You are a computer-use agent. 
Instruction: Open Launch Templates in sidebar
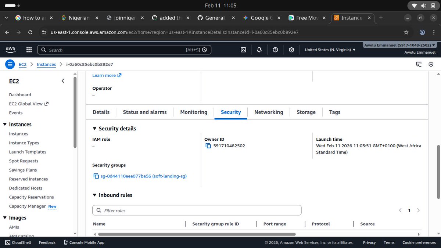click(28, 152)
